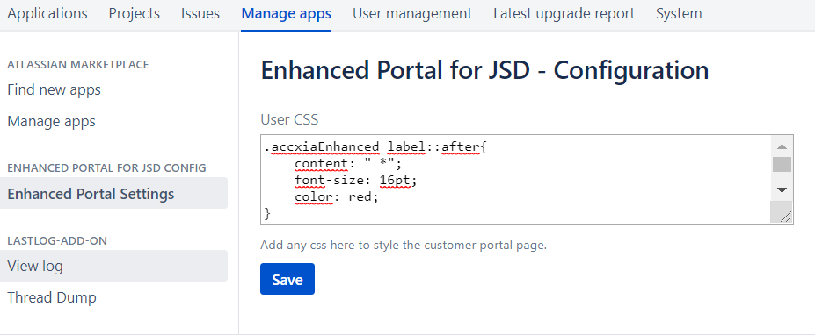Open the Issues tab

(x=200, y=13)
